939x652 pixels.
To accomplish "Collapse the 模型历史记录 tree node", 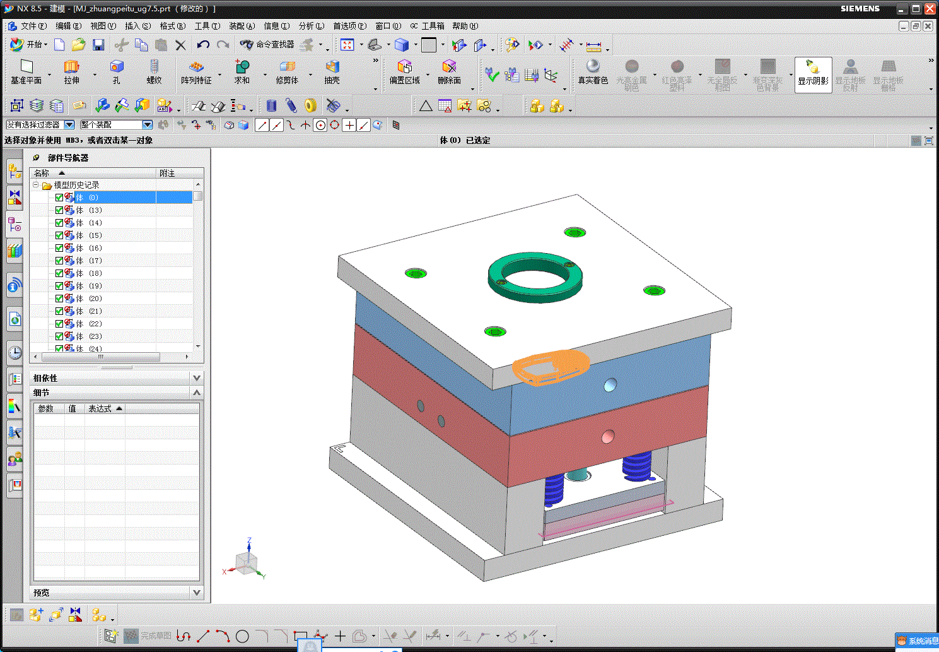I will pos(36,185).
